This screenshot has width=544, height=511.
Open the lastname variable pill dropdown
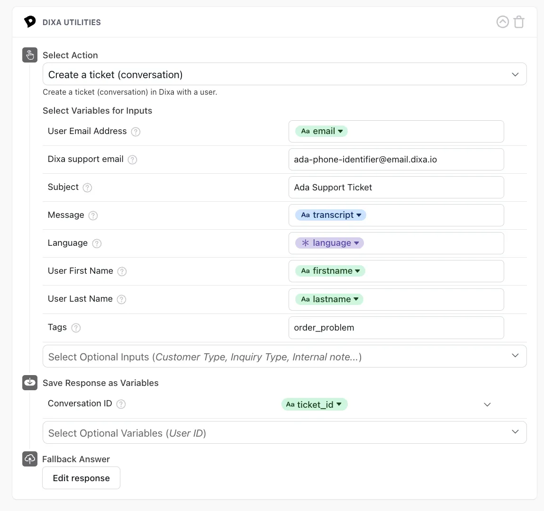coord(329,299)
